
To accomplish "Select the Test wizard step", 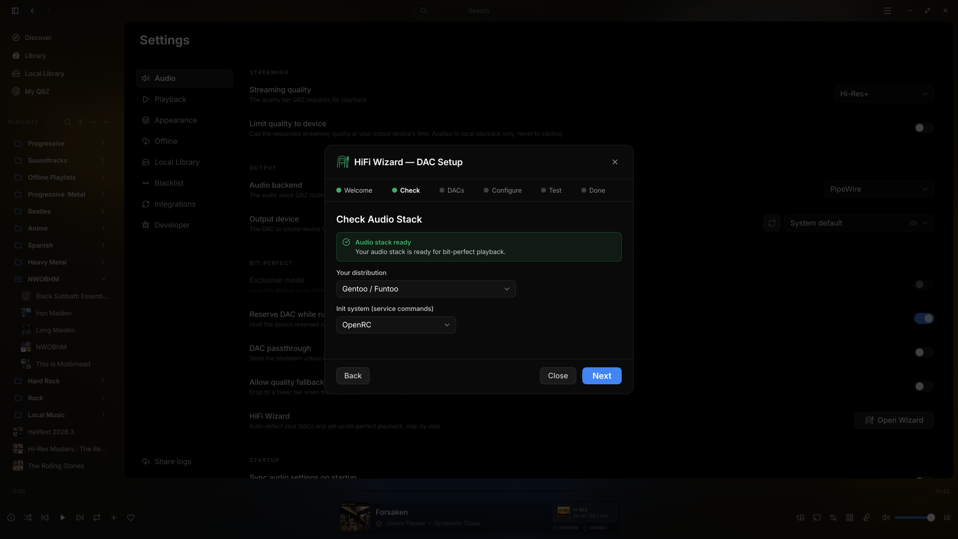I will pos(551,191).
